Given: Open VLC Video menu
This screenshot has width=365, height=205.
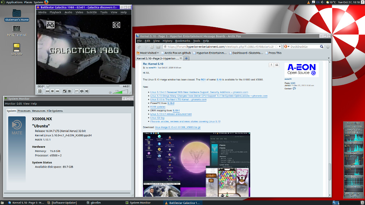Looking at the screenshot, I should [79, 12].
